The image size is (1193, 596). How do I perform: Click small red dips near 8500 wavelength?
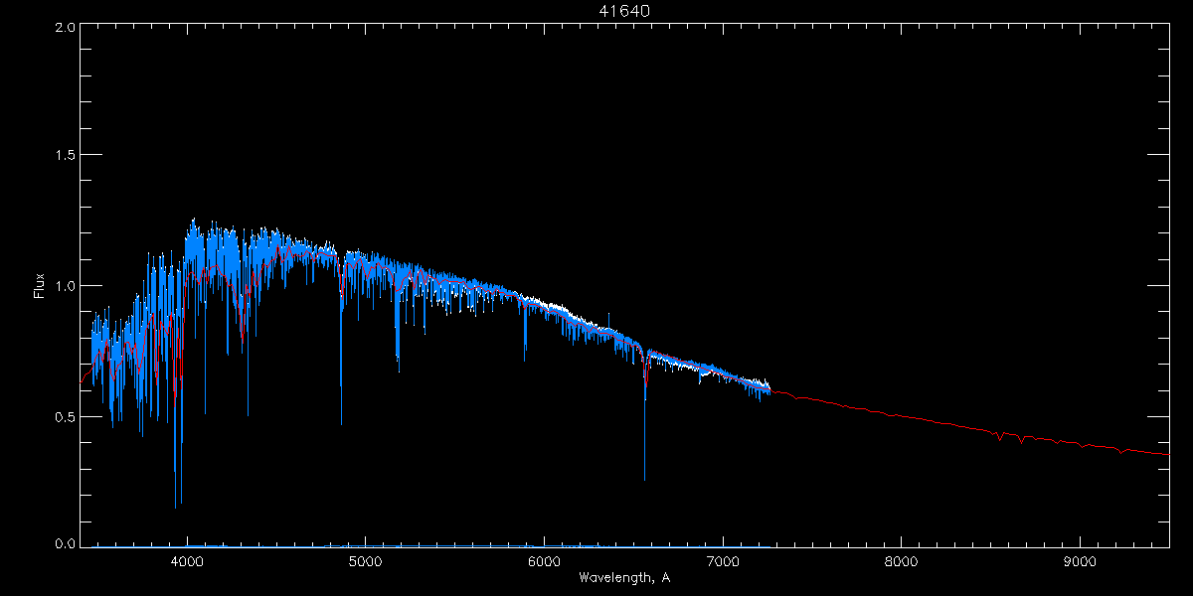[1000, 437]
